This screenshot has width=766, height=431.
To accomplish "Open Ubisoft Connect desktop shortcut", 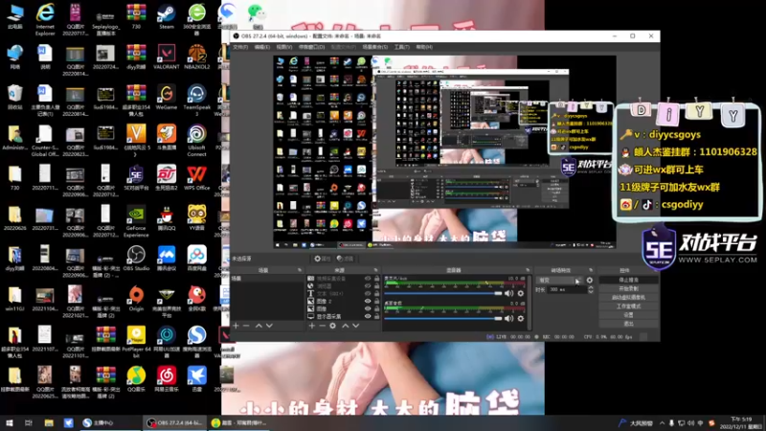I will (197, 141).
